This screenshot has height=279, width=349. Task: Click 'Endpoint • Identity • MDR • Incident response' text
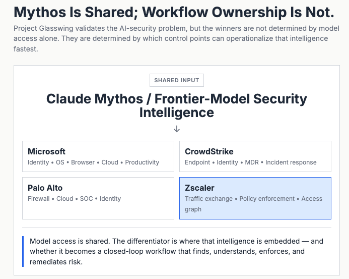pyautogui.click(x=251, y=162)
